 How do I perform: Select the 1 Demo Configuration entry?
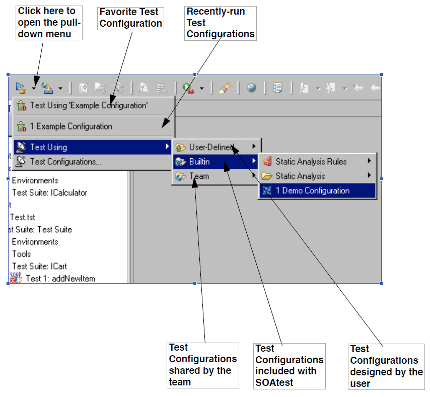point(317,190)
